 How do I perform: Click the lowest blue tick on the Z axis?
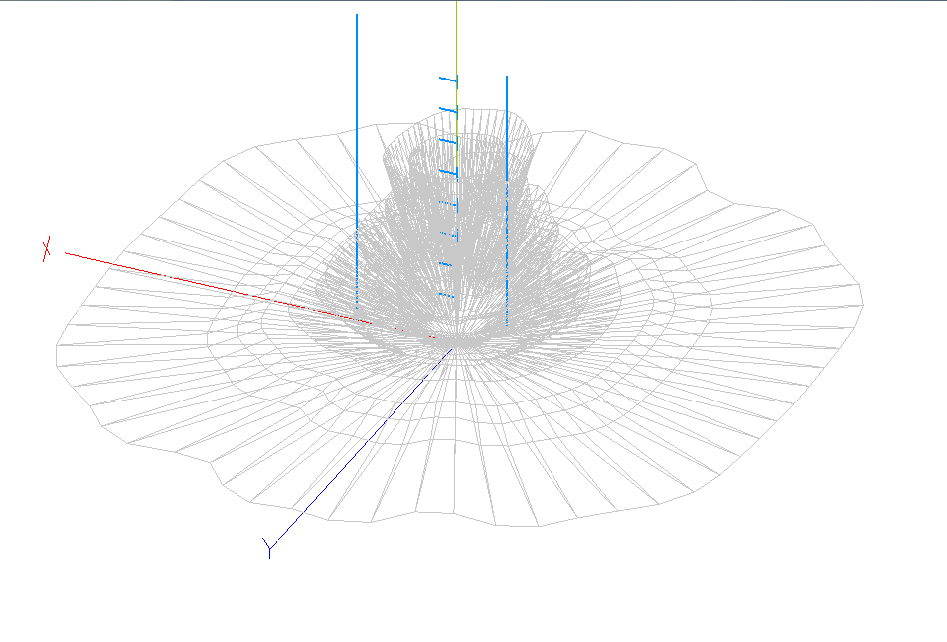pyautogui.click(x=446, y=295)
